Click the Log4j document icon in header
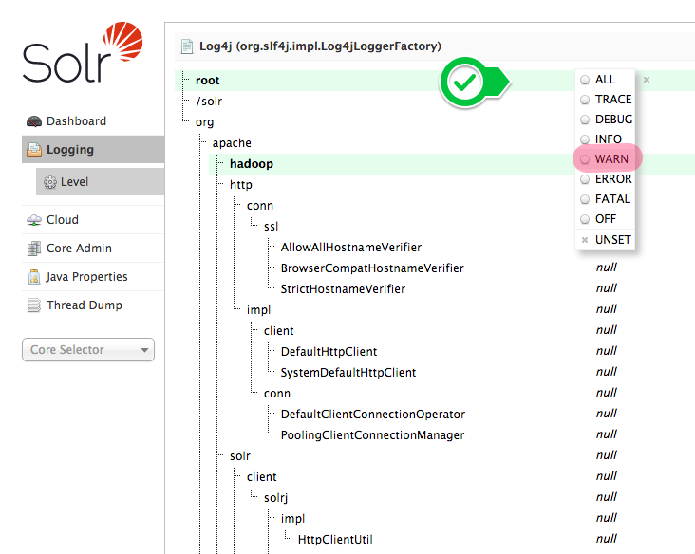 (187, 46)
